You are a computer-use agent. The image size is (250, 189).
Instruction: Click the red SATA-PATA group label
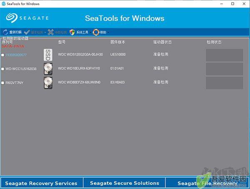coord(13,46)
